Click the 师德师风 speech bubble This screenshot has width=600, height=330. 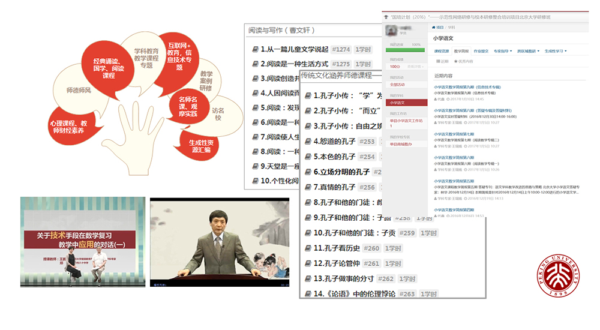click(x=79, y=91)
